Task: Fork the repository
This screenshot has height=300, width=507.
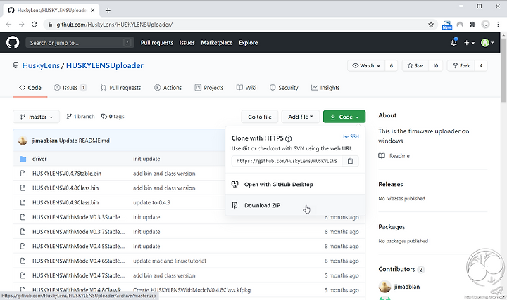Action: tap(461, 65)
